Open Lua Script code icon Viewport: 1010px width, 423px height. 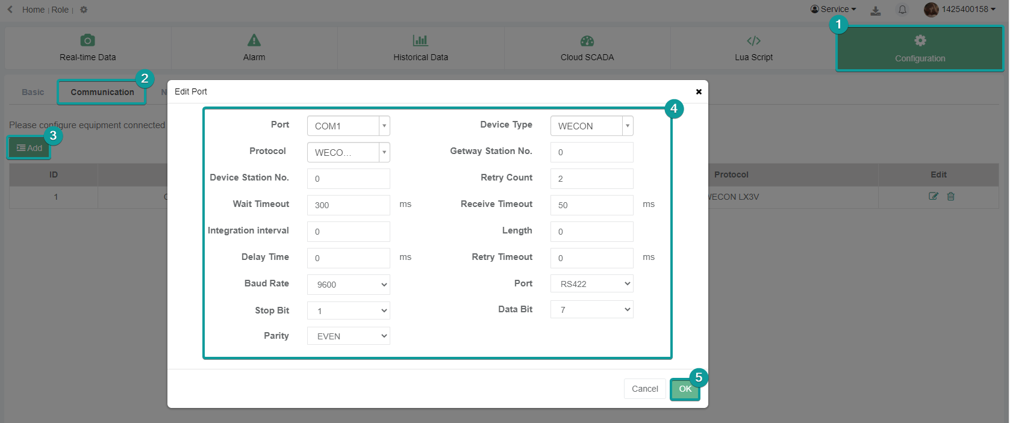click(753, 41)
